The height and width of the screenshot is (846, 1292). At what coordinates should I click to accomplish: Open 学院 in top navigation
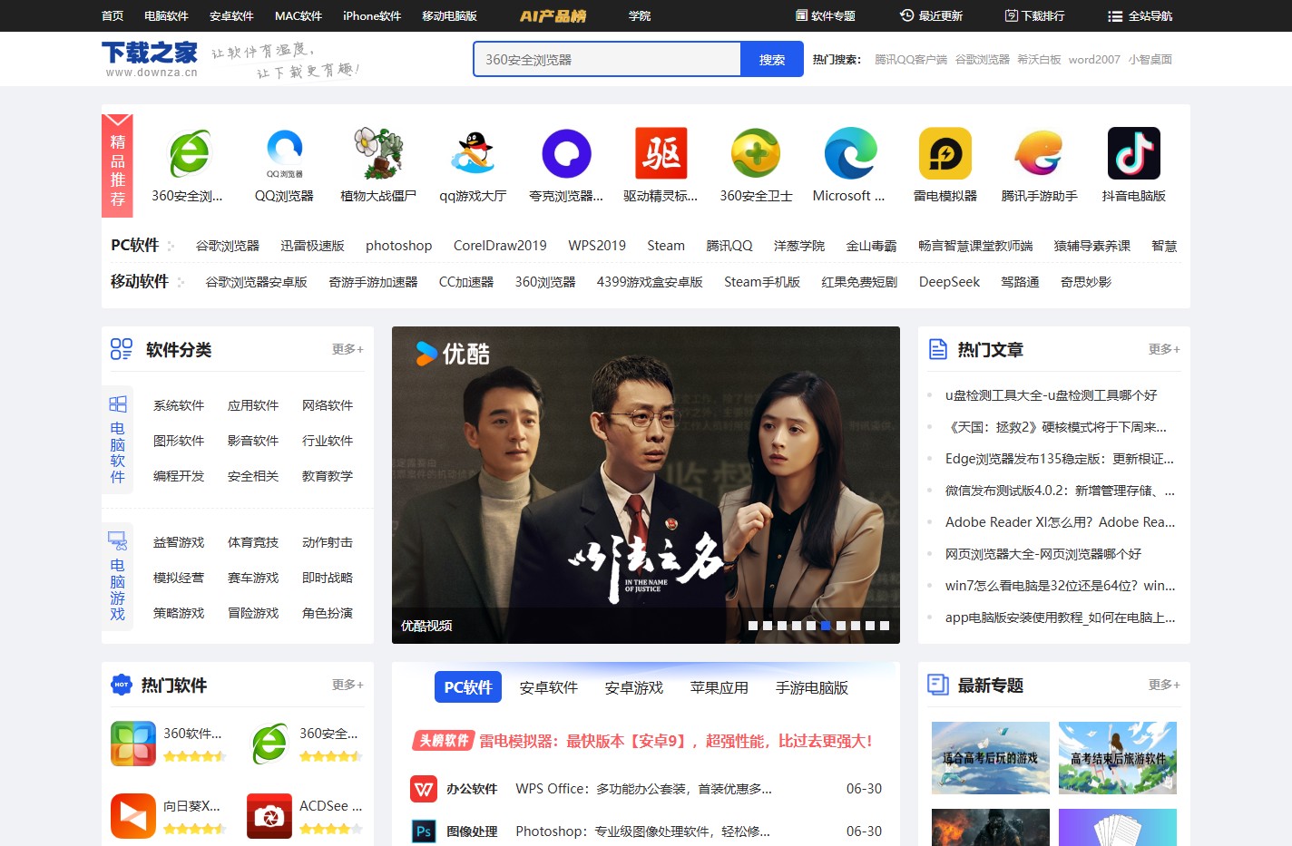pos(640,15)
